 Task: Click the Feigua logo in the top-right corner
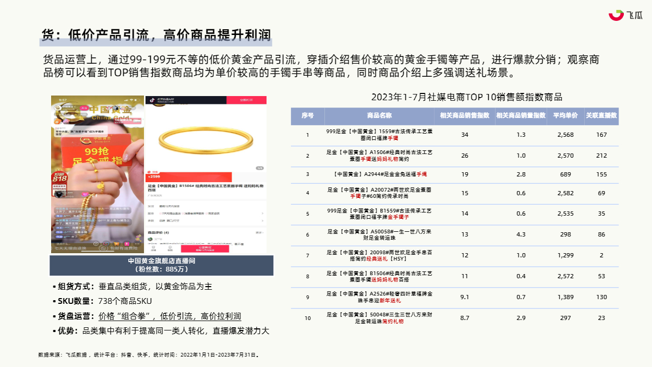(625, 15)
